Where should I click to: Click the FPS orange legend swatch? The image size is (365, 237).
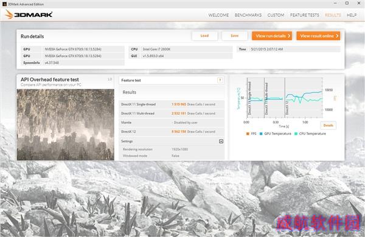[248, 134]
